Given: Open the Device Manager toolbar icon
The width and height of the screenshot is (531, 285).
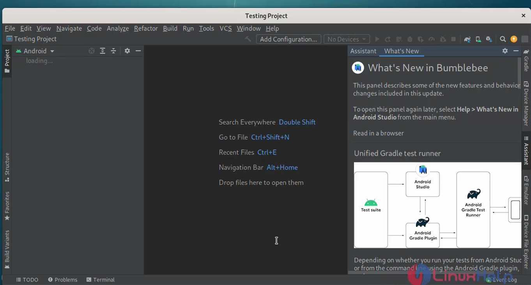Looking at the screenshot, I should point(478,39).
